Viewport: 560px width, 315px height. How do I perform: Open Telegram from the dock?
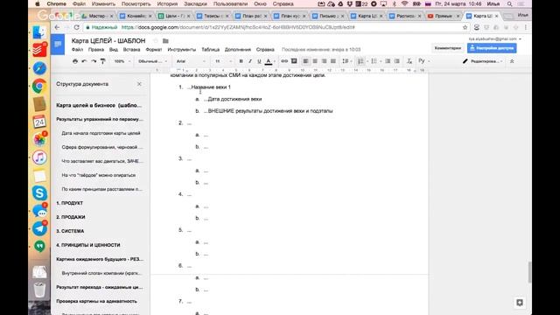coord(39,228)
